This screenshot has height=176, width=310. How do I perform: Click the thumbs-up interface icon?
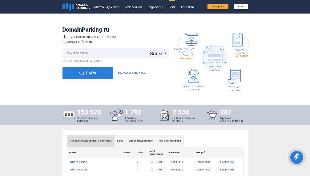pos(235,76)
